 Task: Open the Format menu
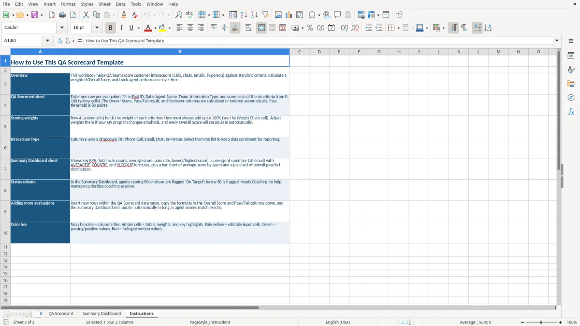pos(68,4)
